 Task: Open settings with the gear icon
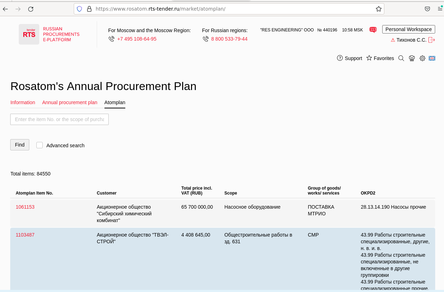point(422,58)
